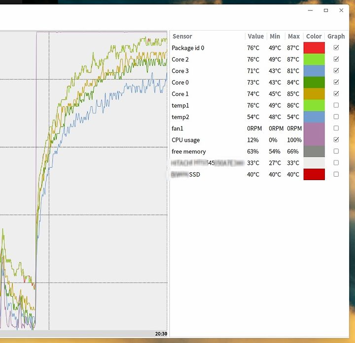This screenshot has height=343, width=355.
Task: Pick Core 3 blue color swatch
Action: [x=314, y=71]
